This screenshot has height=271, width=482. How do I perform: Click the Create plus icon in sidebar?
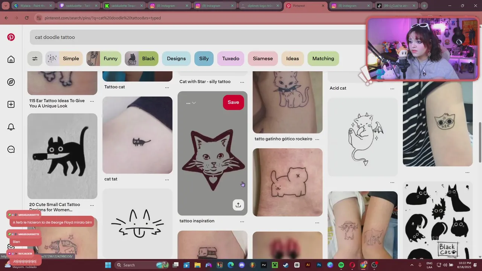[x=11, y=104]
